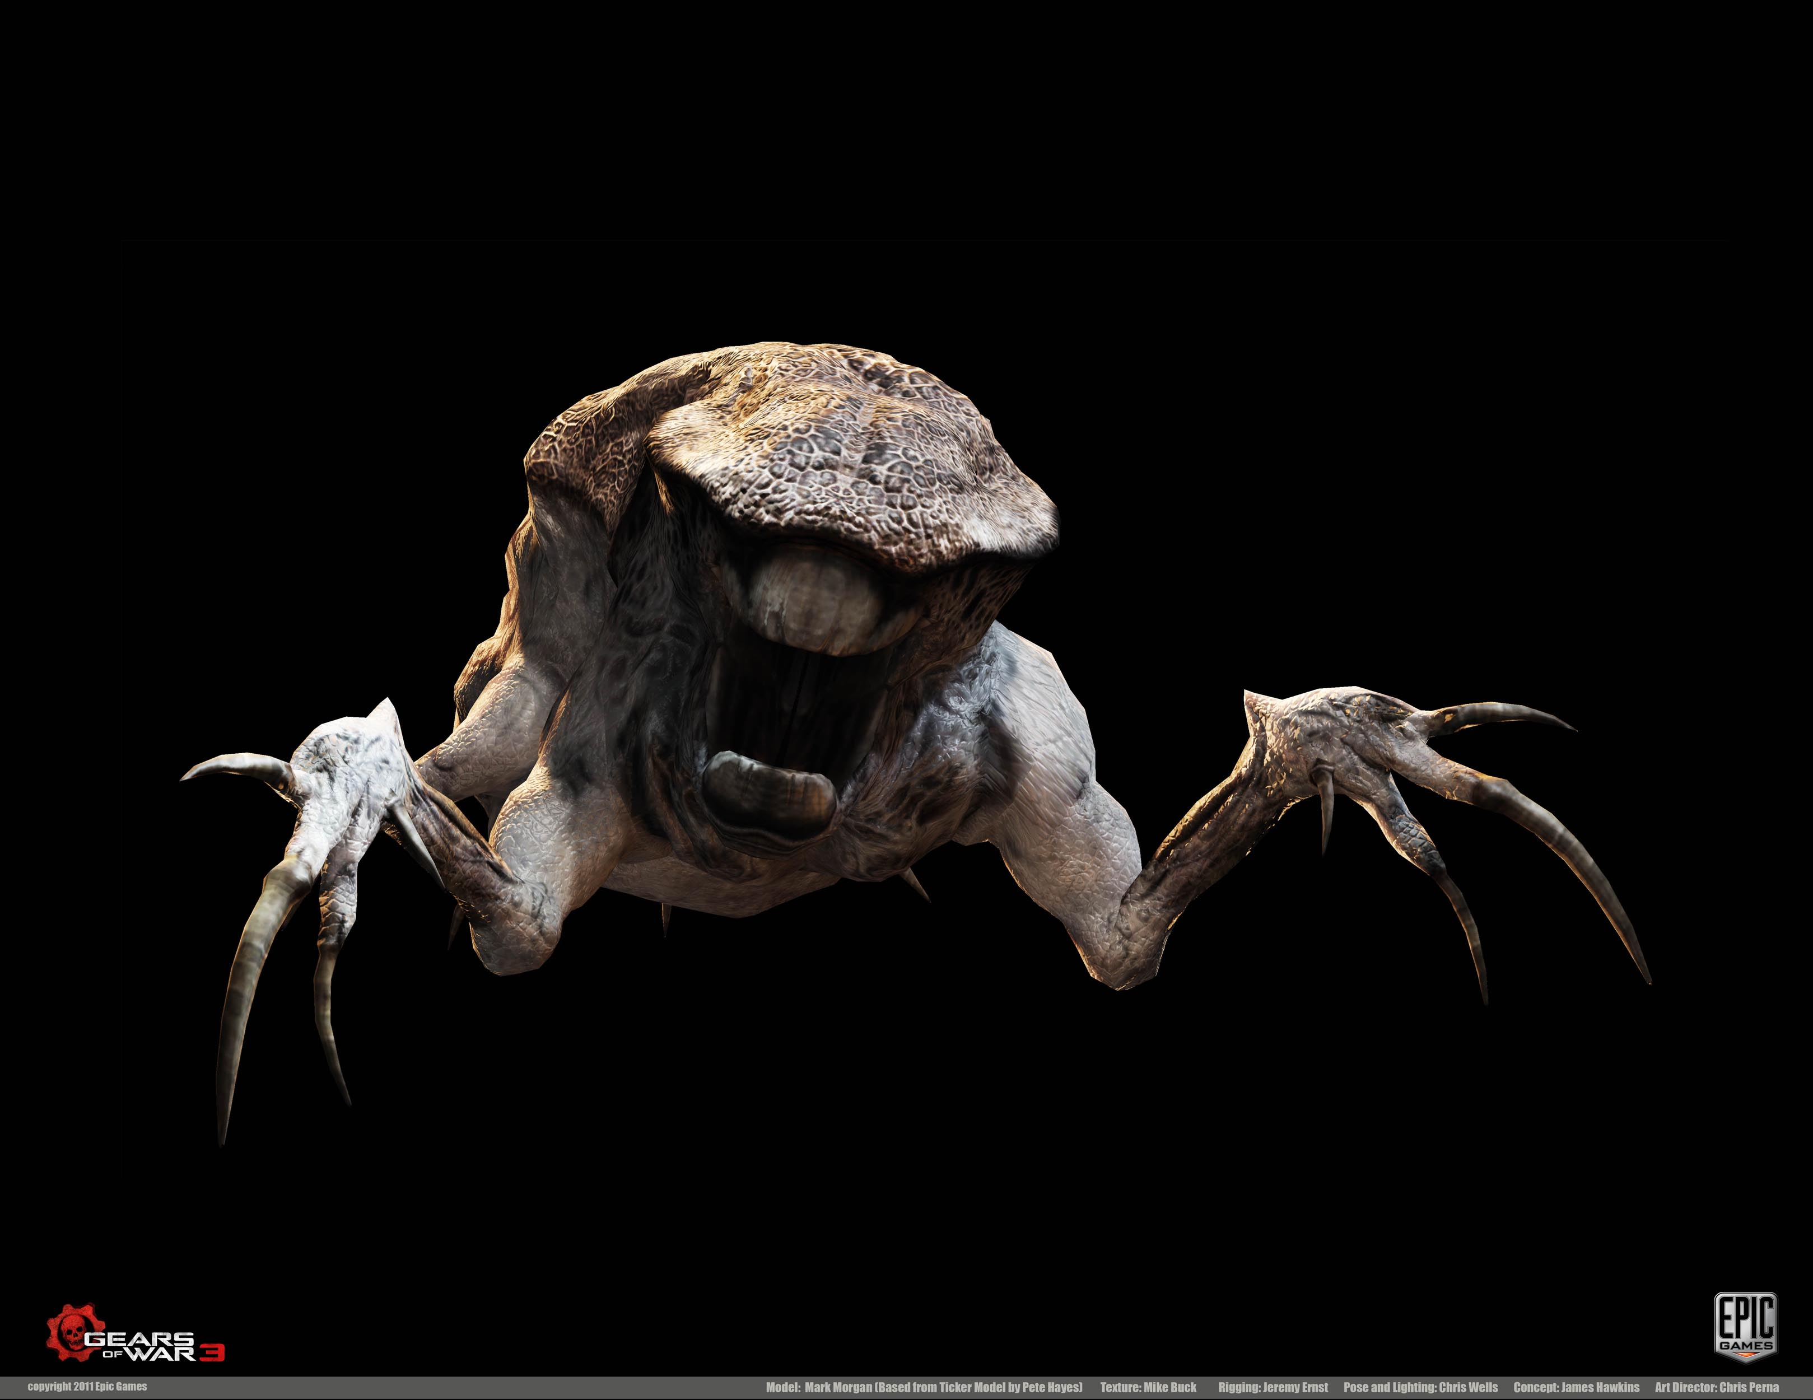Click the 'Texture: Mike Buck' credit
Image resolution: width=1813 pixels, height=1400 pixels.
click(x=1148, y=1388)
